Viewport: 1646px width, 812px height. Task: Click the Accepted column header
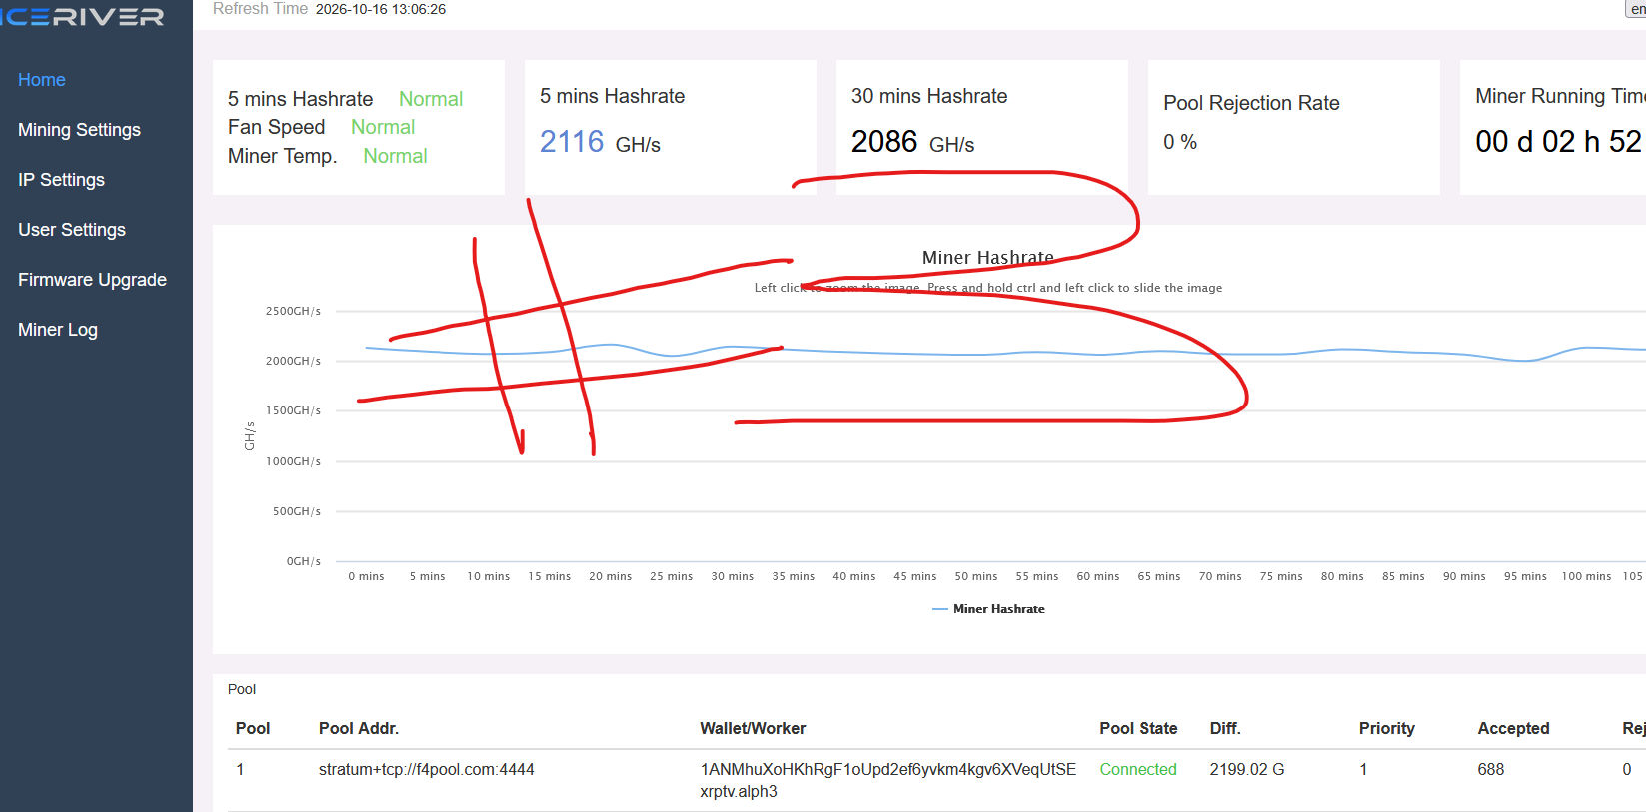point(1513,729)
